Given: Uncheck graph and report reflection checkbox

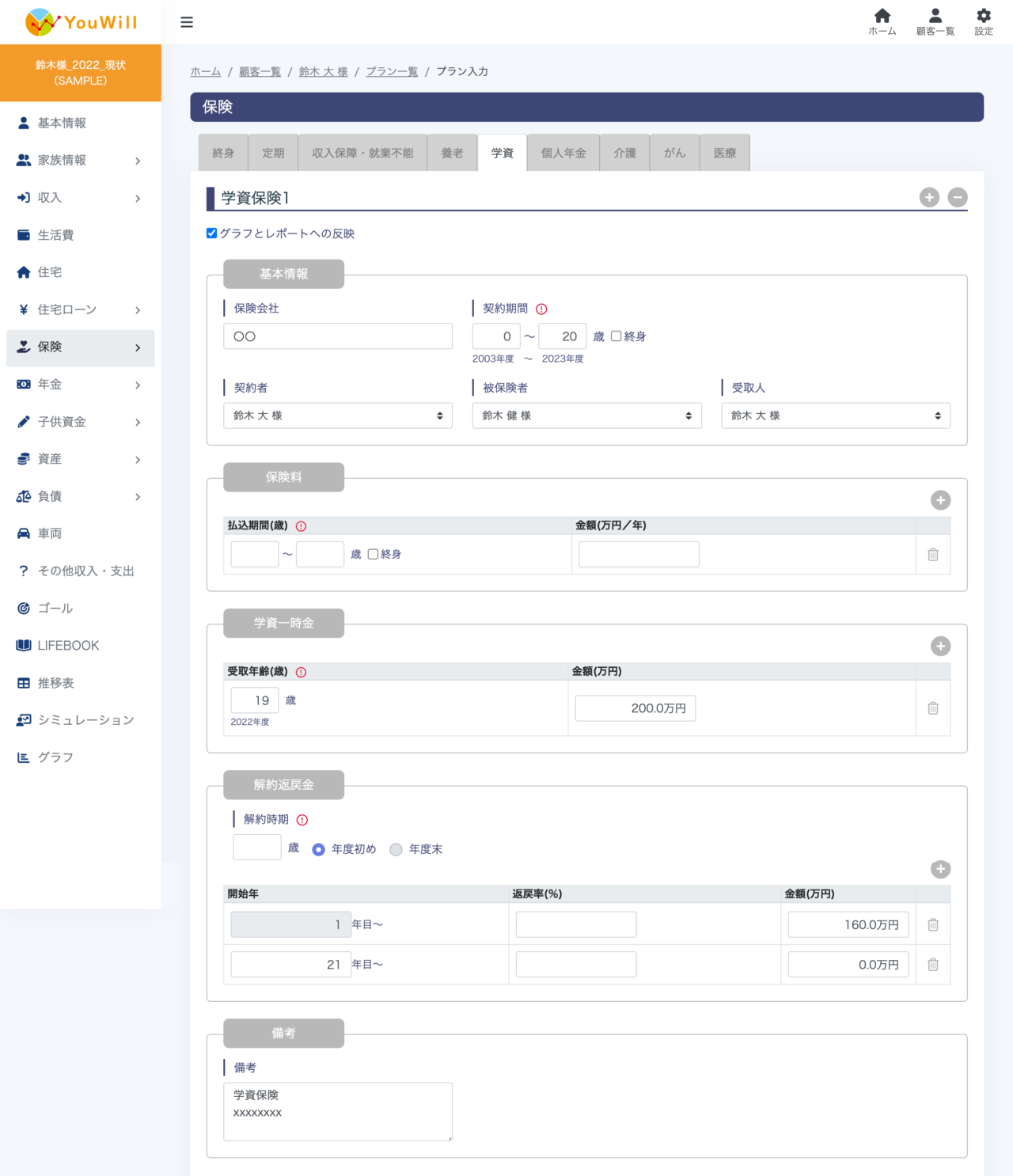Looking at the screenshot, I should coord(212,233).
